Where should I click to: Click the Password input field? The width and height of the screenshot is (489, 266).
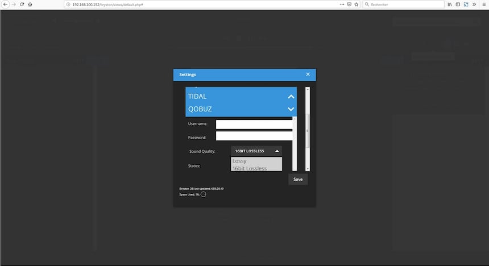(x=254, y=136)
